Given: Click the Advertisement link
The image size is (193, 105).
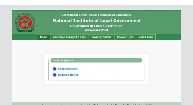Looking at the screenshot, I should pos(68,69).
